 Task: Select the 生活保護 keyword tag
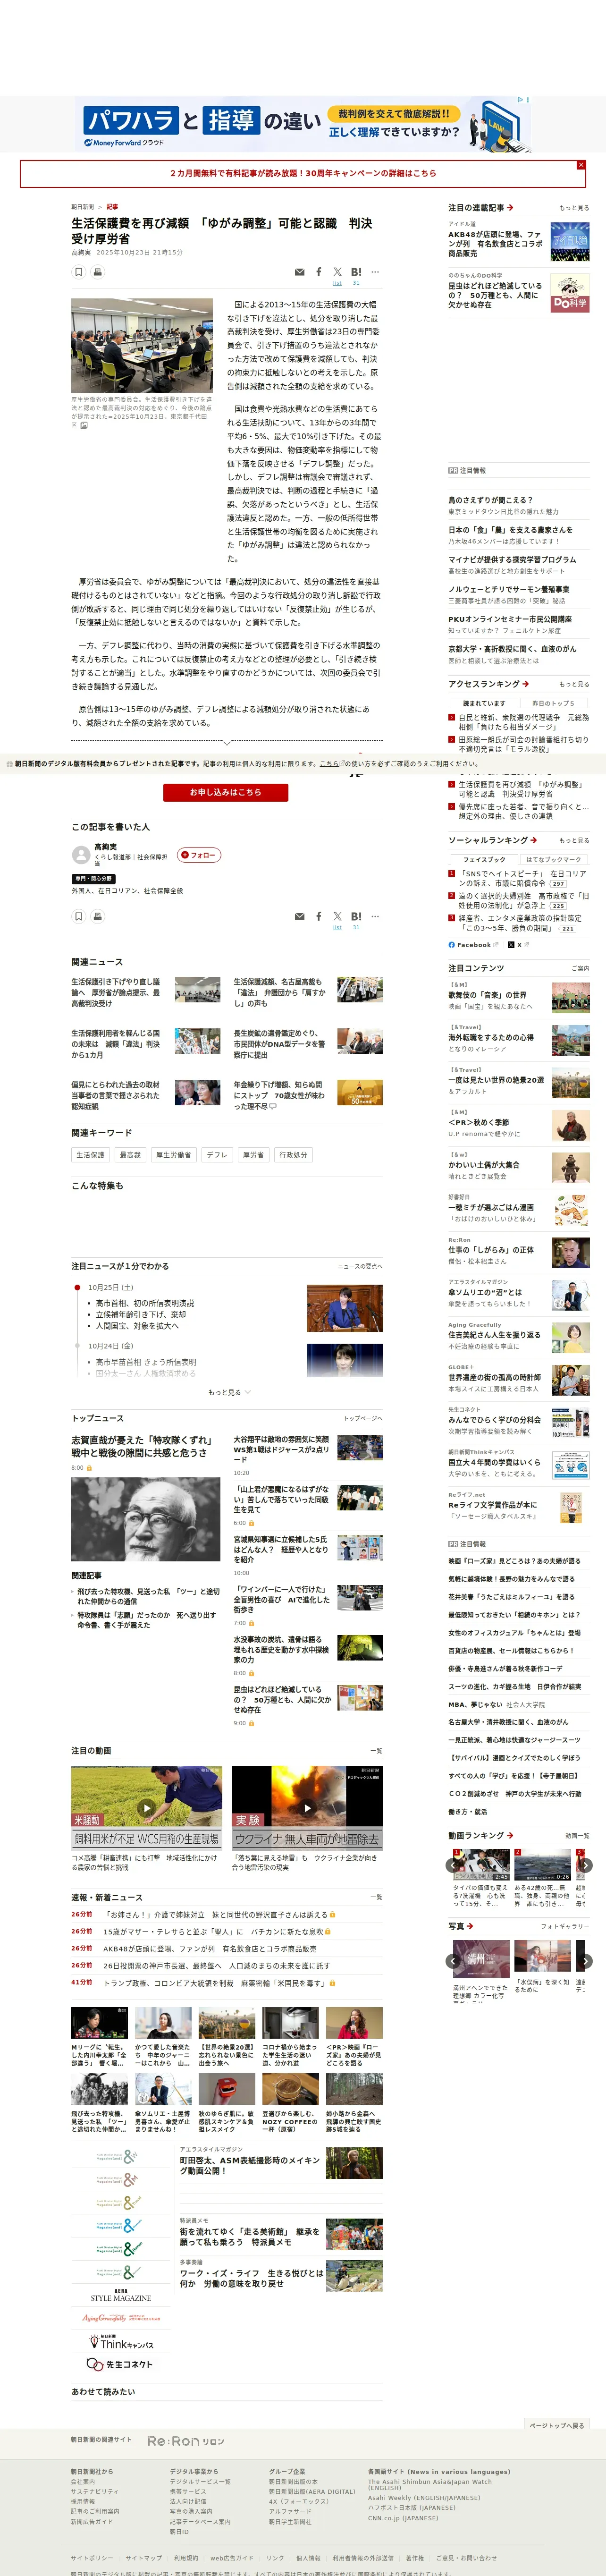pyautogui.click(x=90, y=1155)
